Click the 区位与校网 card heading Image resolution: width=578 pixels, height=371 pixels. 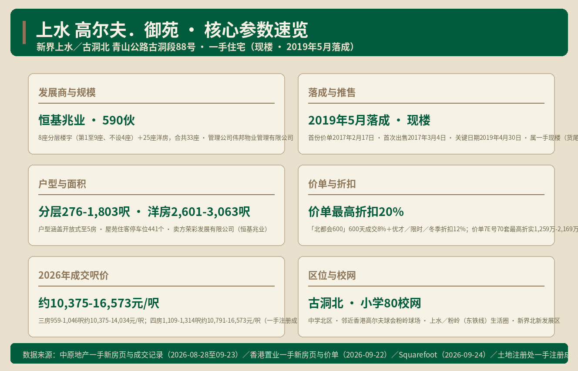332,275
